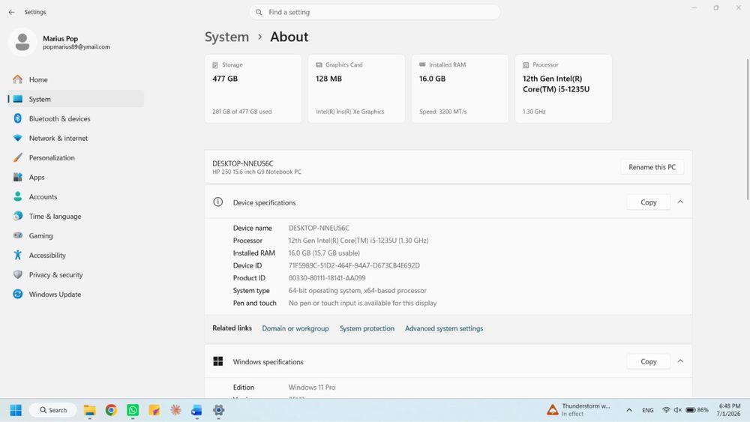The image size is (750, 422).
Task: Show hidden system tray icons
Action: point(629,410)
